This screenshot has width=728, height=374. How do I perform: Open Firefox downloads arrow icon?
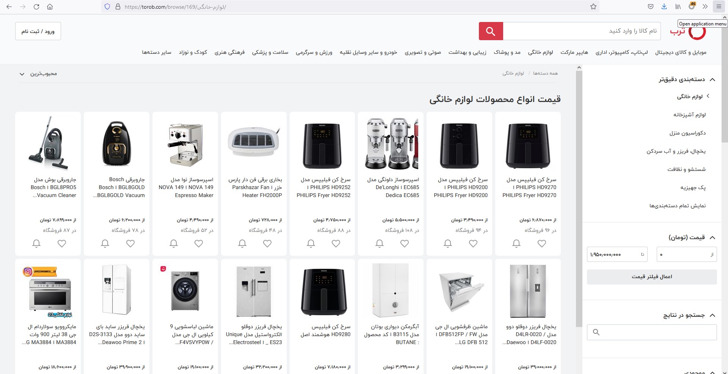click(664, 6)
